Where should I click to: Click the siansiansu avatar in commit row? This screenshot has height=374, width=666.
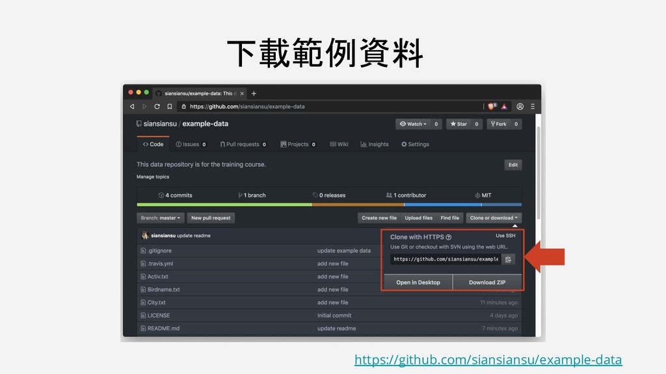pos(145,235)
